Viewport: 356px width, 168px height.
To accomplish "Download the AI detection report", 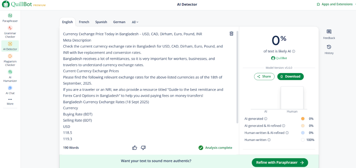I will point(290,76).
